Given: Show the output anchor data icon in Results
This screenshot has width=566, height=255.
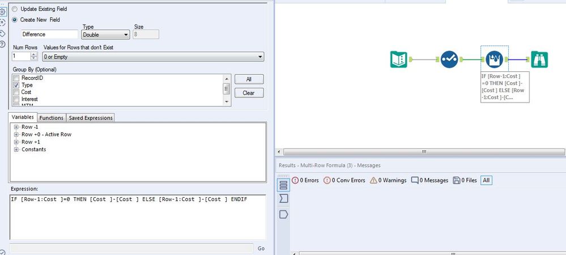Looking at the screenshot, I should tap(283, 215).
